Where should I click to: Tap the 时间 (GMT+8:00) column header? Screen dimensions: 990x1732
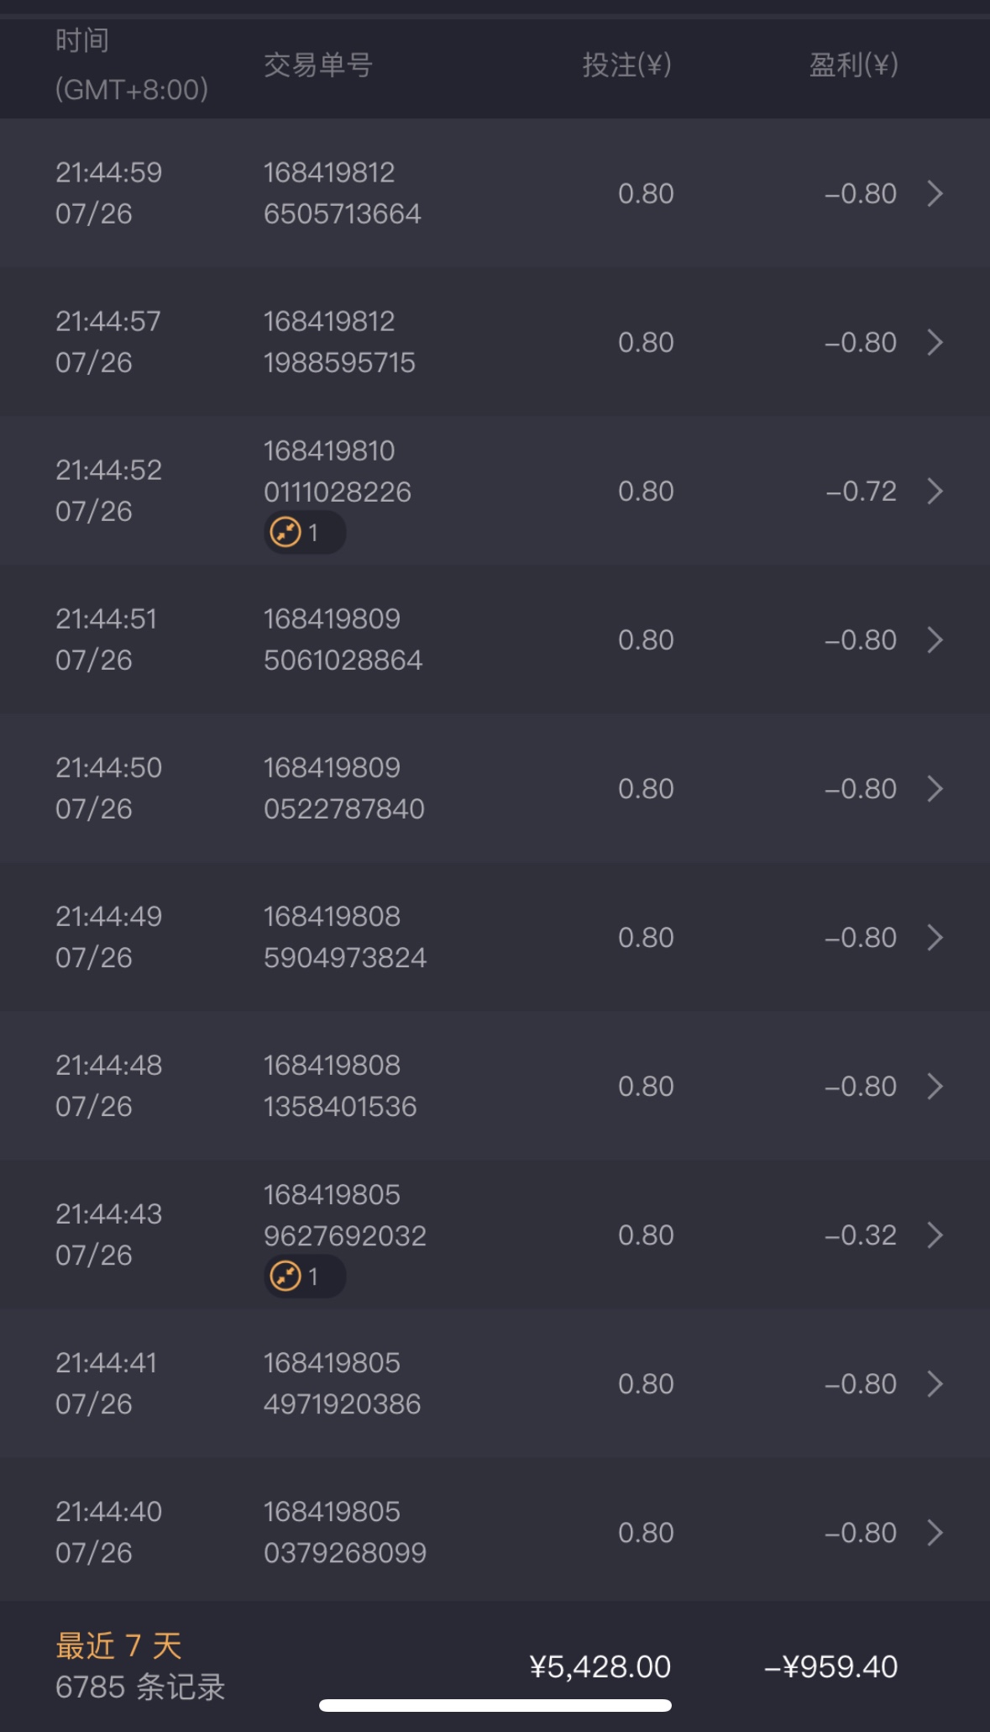(x=131, y=65)
